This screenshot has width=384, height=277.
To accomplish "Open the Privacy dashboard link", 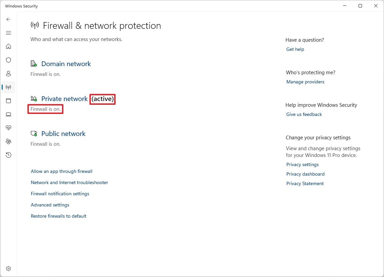I will point(305,174).
